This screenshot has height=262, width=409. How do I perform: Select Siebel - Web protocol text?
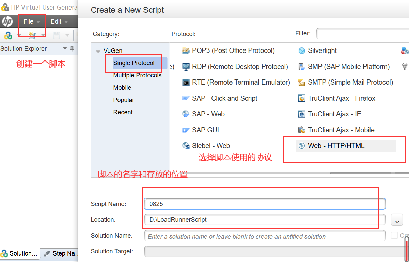211,146
